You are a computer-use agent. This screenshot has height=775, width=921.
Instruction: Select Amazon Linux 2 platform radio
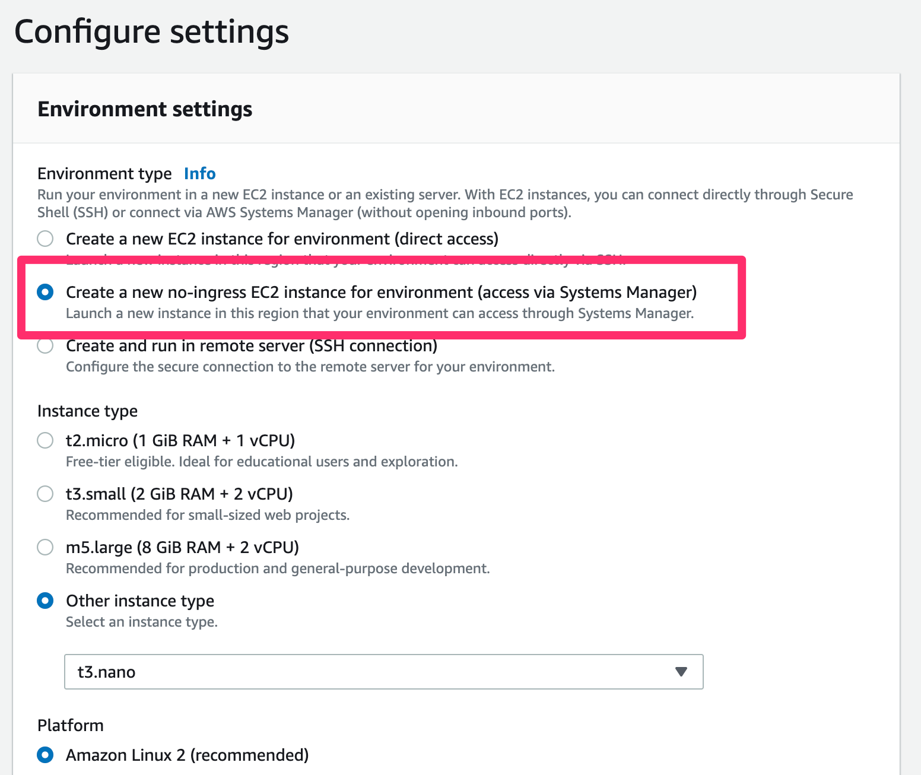pos(45,755)
